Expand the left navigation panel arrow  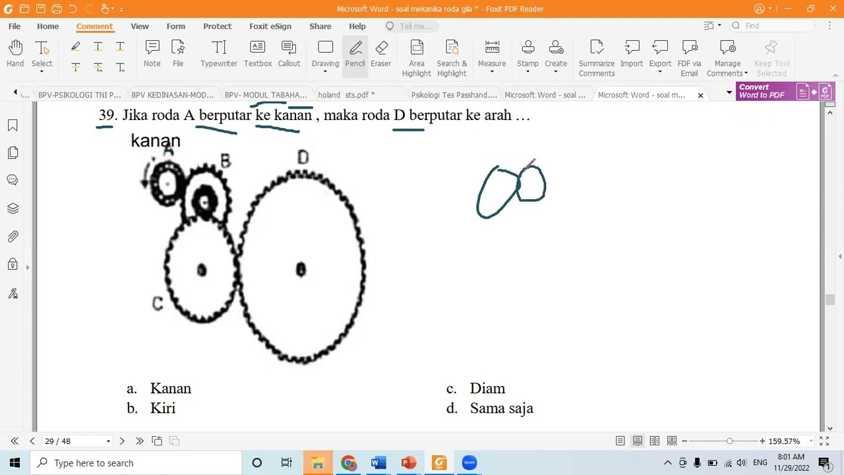point(28,267)
